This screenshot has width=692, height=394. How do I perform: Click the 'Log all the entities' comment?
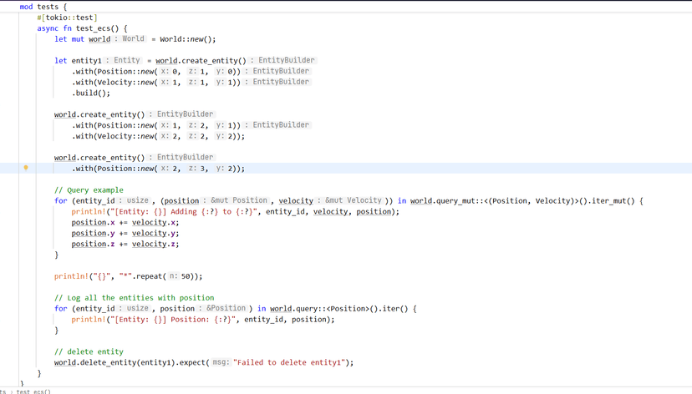pyautogui.click(x=134, y=298)
